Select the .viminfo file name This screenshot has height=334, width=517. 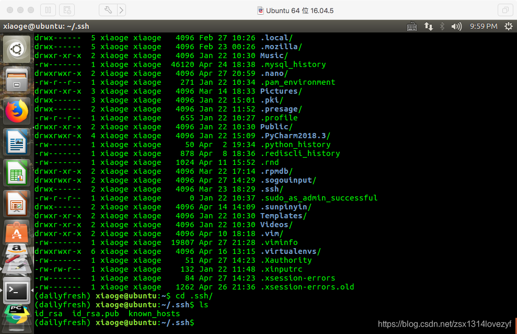tap(279, 242)
